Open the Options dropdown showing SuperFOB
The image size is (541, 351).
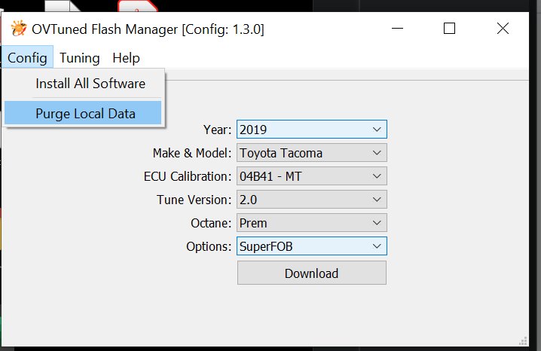(311, 246)
